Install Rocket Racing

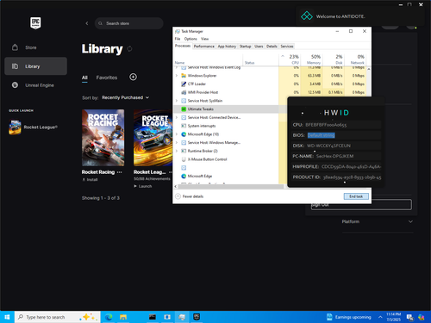click(90, 180)
